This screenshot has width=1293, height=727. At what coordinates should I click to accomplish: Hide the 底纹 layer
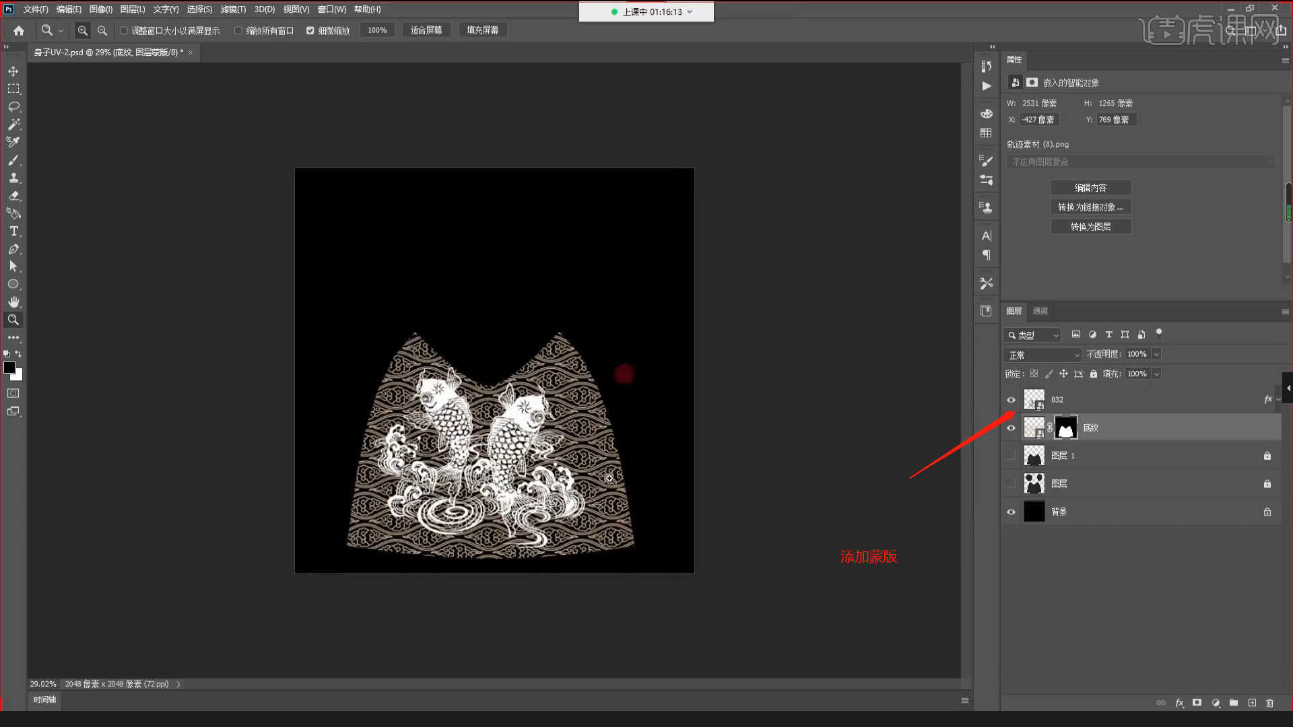coord(1011,427)
